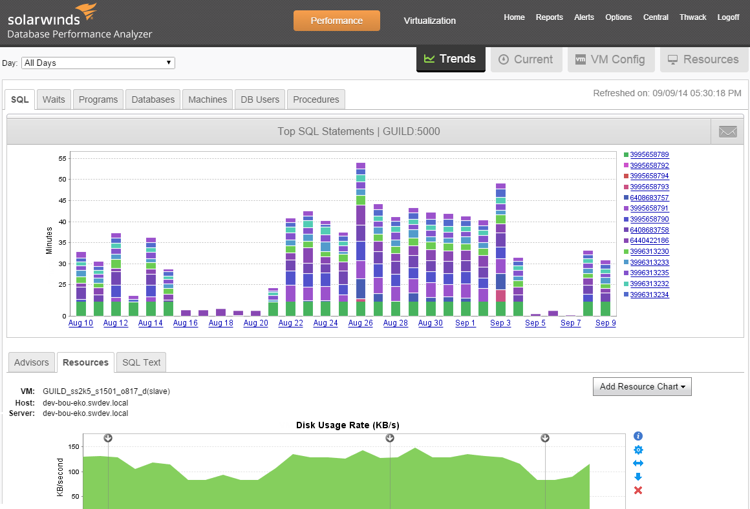Open the Disk Usage chart info icon
Image resolution: width=750 pixels, height=509 pixels.
click(638, 436)
